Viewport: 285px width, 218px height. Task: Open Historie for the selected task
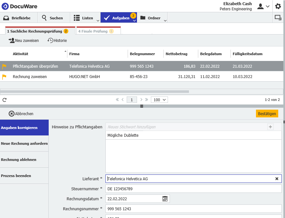point(57,41)
